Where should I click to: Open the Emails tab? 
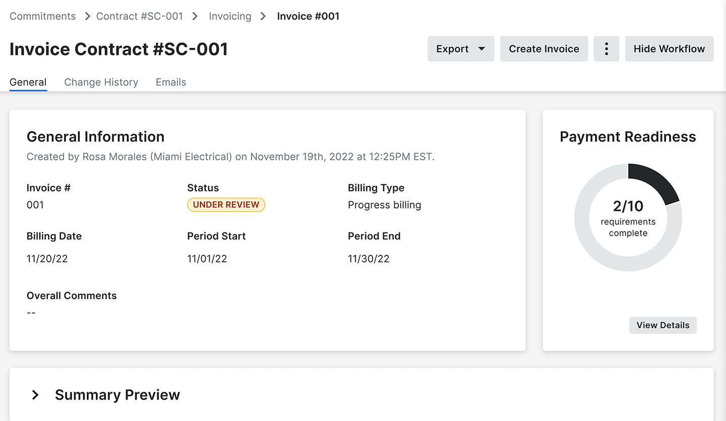171,82
